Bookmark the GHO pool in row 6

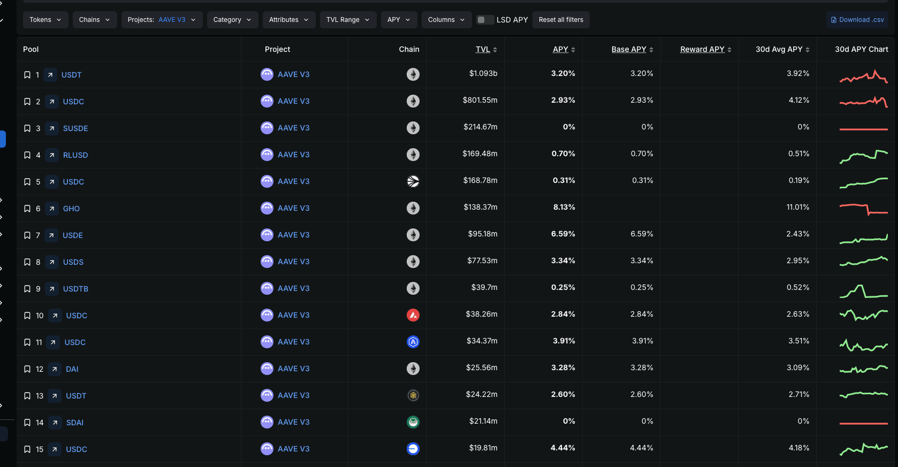[27, 209]
